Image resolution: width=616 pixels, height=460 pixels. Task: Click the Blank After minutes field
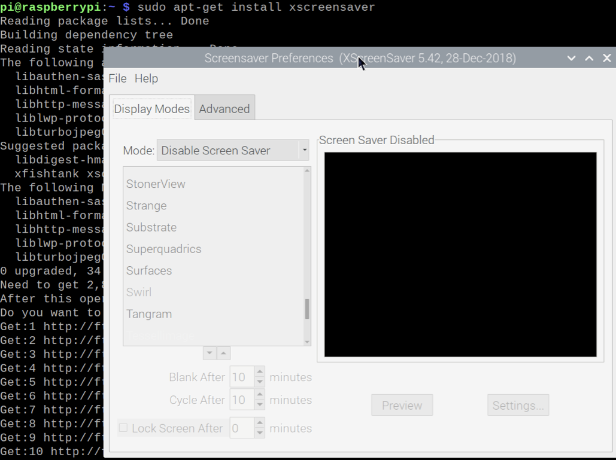242,377
